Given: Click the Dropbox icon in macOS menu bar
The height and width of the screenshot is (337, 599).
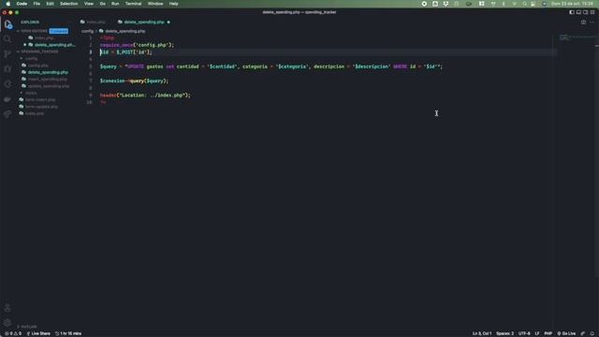Looking at the screenshot, I should [446, 4].
